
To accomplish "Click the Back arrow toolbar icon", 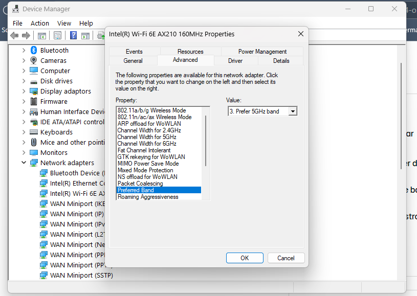I will (14, 35).
